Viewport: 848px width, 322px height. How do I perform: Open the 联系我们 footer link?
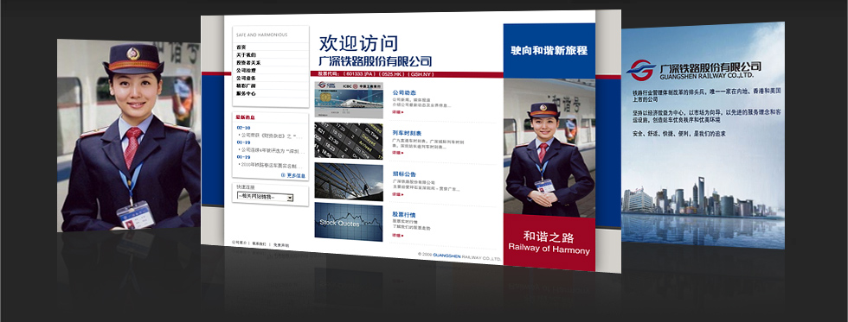(259, 244)
